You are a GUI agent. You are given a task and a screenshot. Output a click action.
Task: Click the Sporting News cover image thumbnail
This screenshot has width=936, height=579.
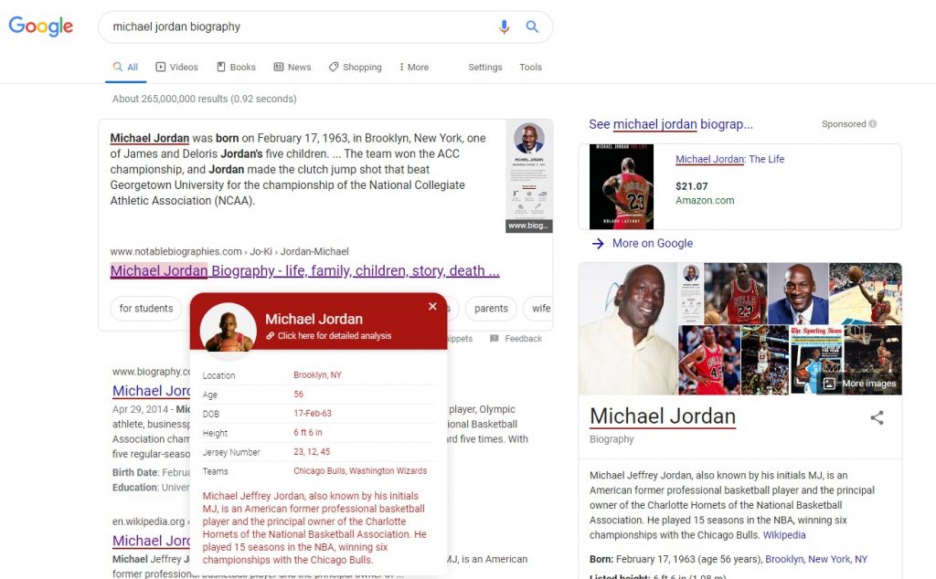click(x=816, y=360)
